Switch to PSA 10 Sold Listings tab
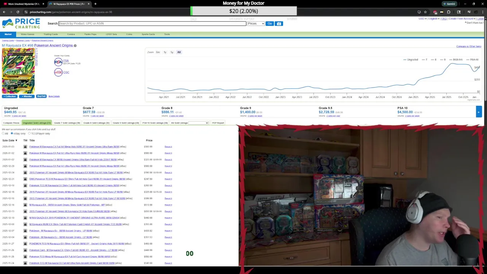Image resolution: width=487 pixels, height=274 pixels. click(155, 123)
